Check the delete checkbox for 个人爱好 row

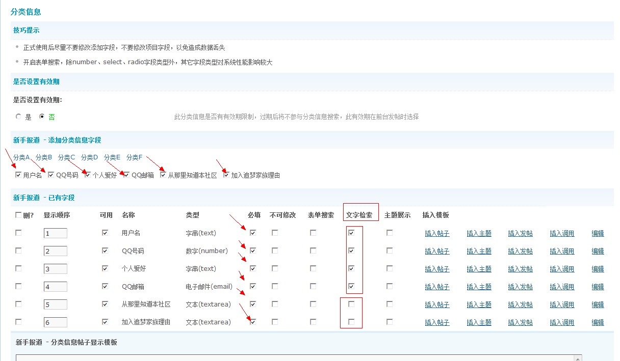coord(19,268)
